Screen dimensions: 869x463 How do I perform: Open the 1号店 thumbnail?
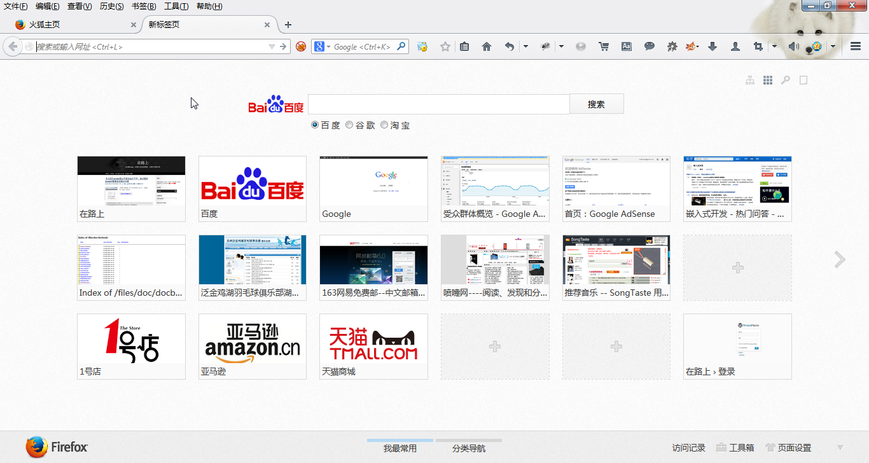pos(131,347)
